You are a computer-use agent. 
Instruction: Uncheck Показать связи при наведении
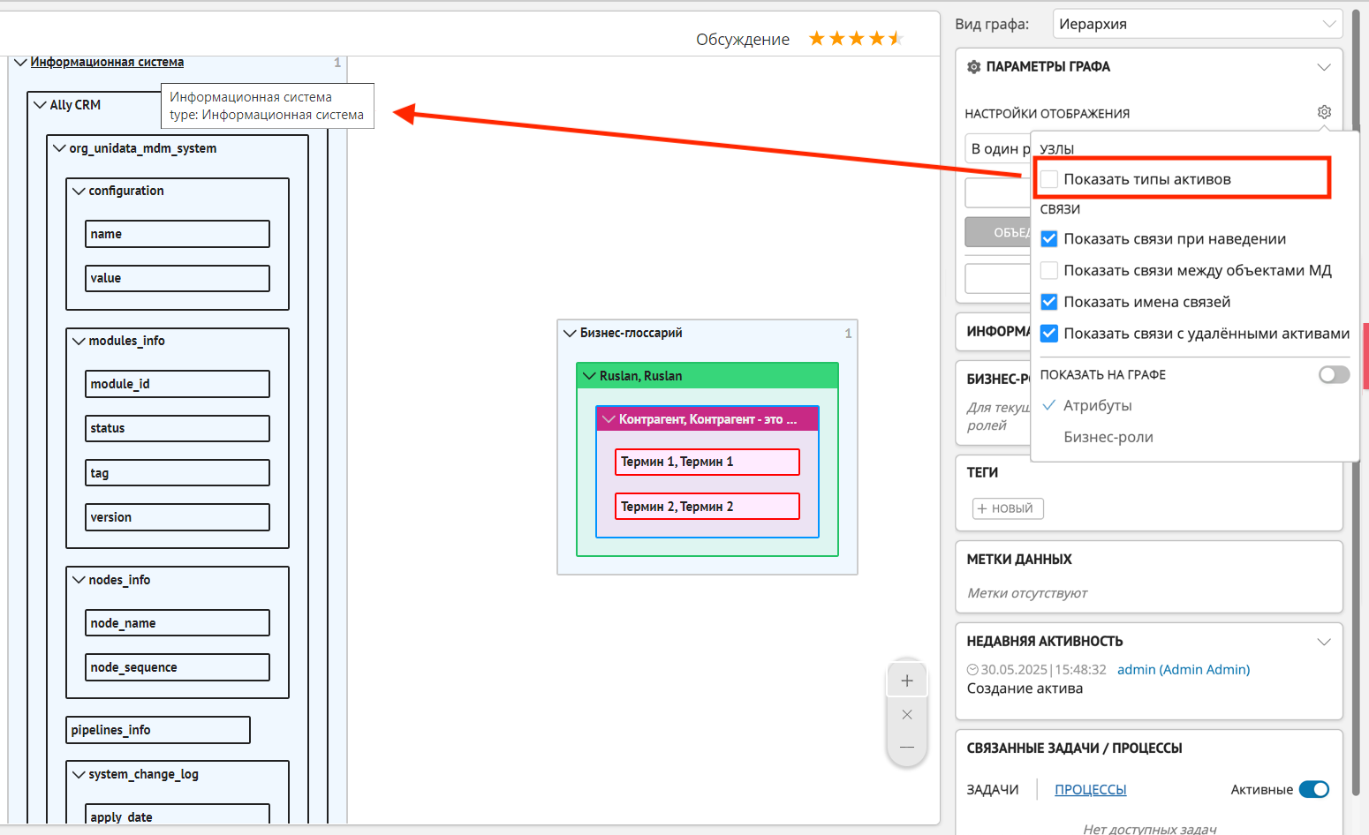[x=1049, y=239]
